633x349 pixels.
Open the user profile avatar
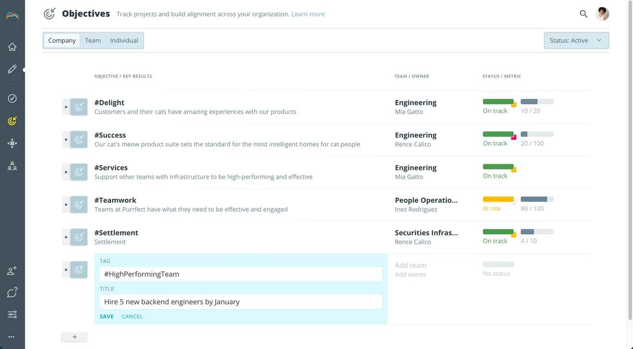pyautogui.click(x=602, y=14)
